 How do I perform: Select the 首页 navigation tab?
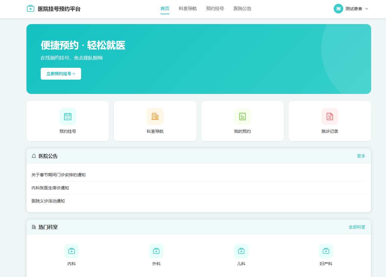[x=165, y=9]
